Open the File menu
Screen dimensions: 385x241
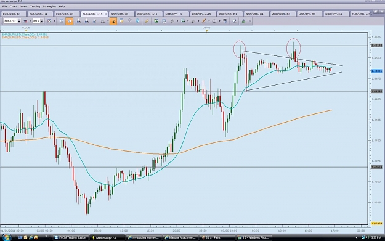coord(4,6)
